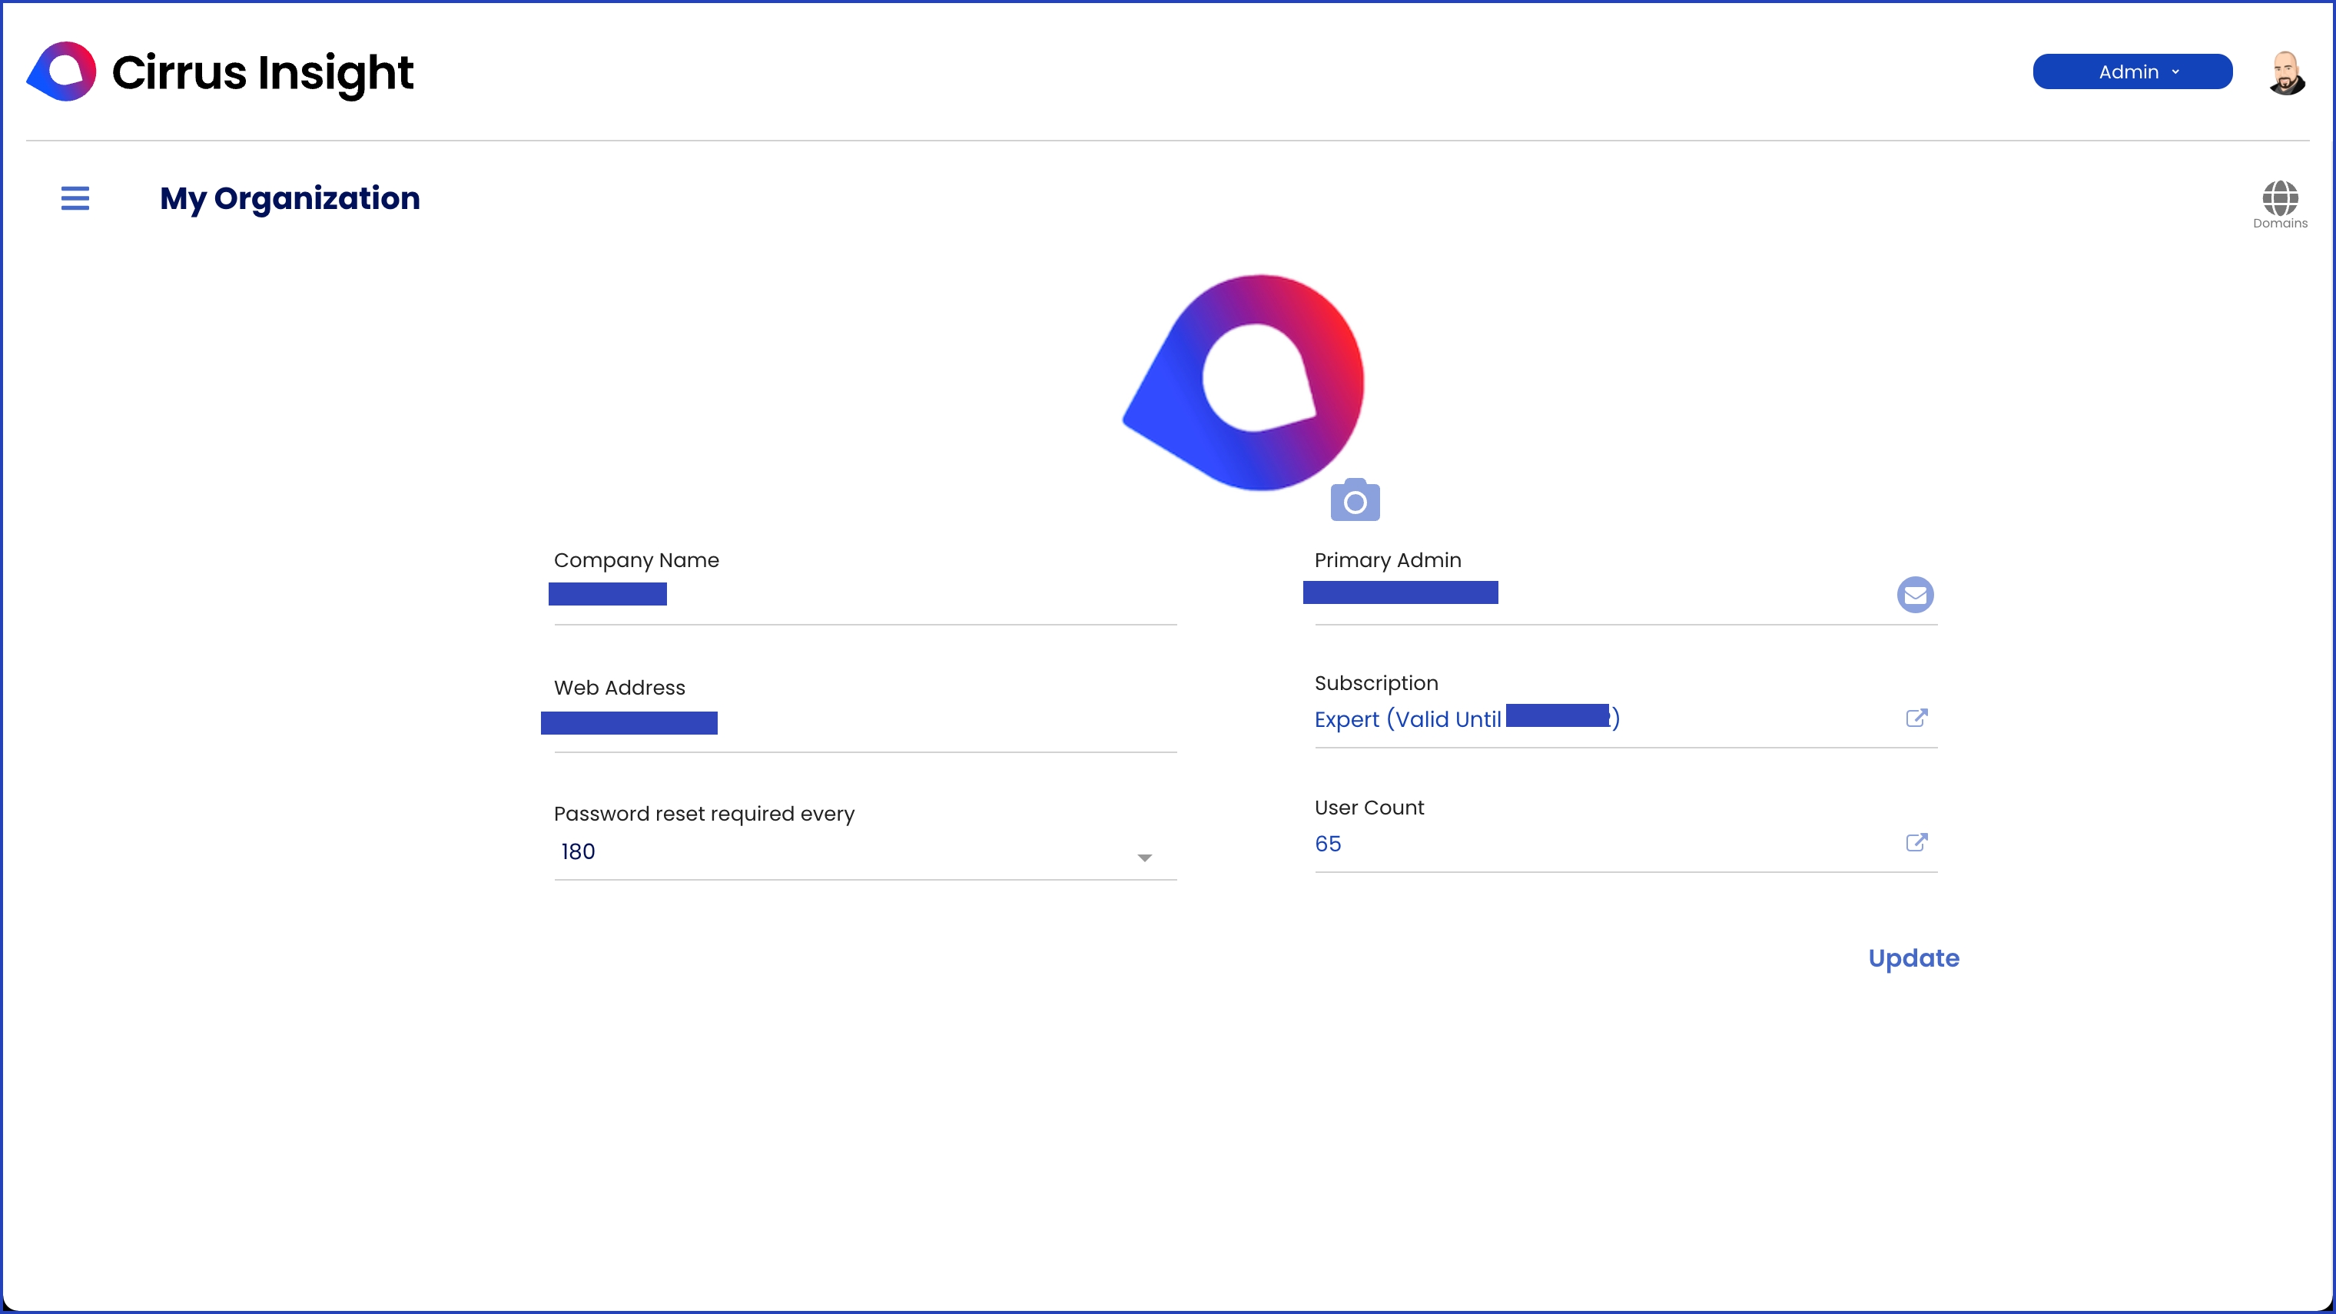Image resolution: width=2336 pixels, height=1314 pixels.
Task: Click the User Count label
Action: click(x=1369, y=807)
